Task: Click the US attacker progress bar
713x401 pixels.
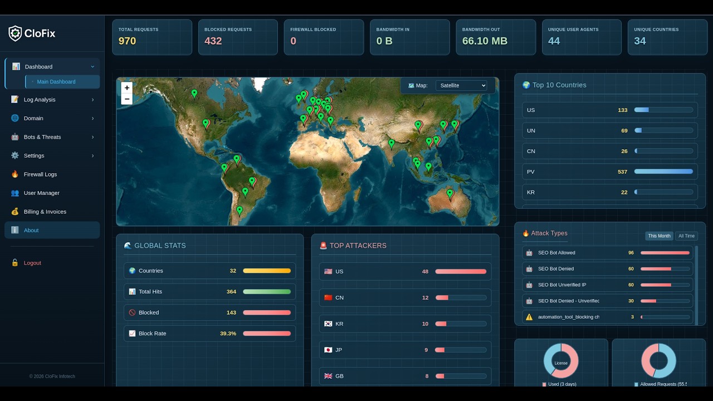Action: pyautogui.click(x=461, y=272)
